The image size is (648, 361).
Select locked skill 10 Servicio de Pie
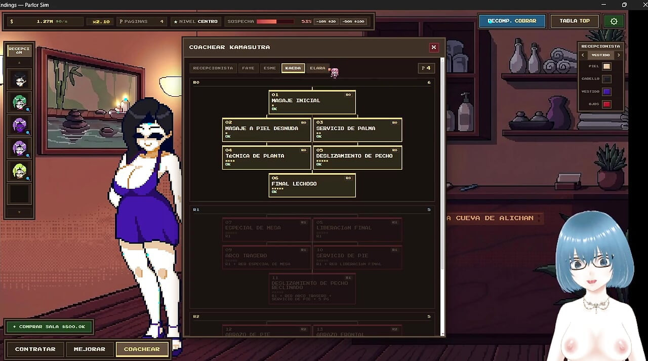(x=357, y=257)
